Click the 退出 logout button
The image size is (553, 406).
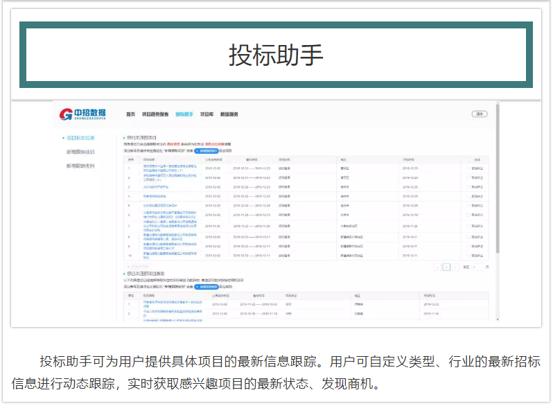tap(479, 114)
